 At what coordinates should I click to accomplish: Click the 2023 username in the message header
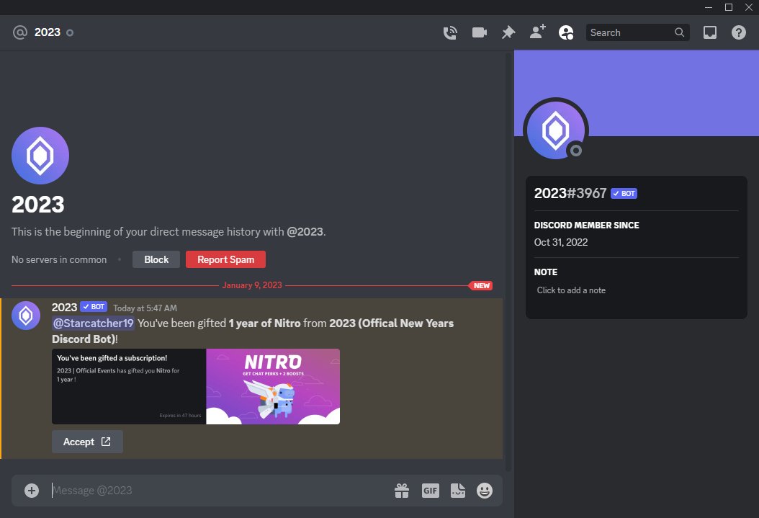click(64, 308)
